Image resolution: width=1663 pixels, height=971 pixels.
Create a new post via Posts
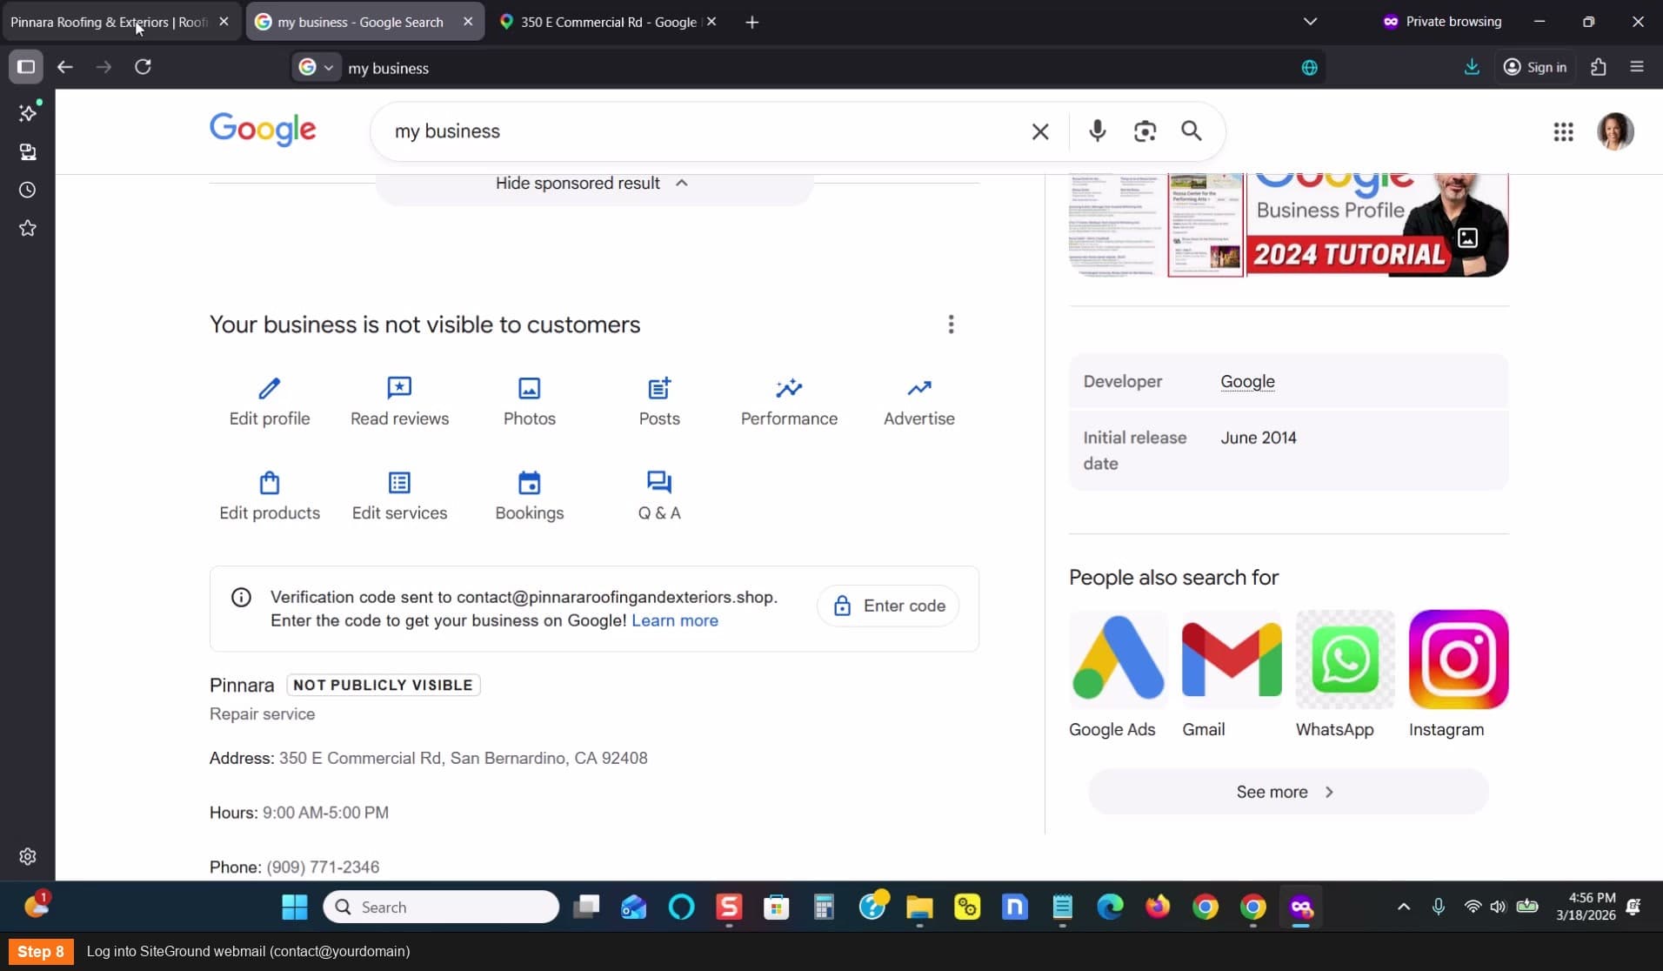(659, 402)
